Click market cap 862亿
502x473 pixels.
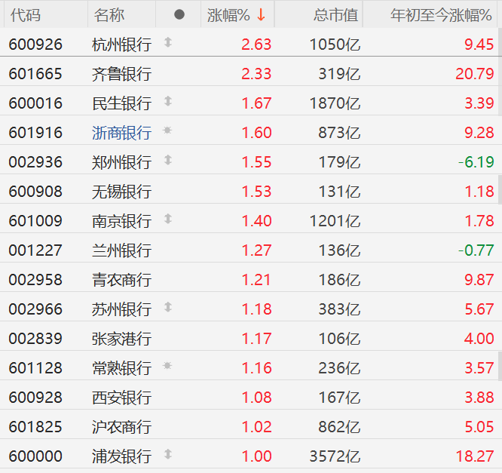tap(339, 427)
